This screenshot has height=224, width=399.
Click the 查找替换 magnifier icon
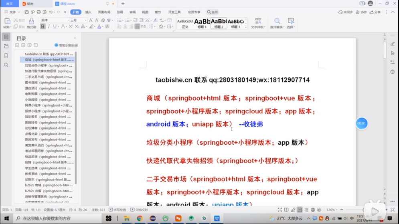coord(277,21)
